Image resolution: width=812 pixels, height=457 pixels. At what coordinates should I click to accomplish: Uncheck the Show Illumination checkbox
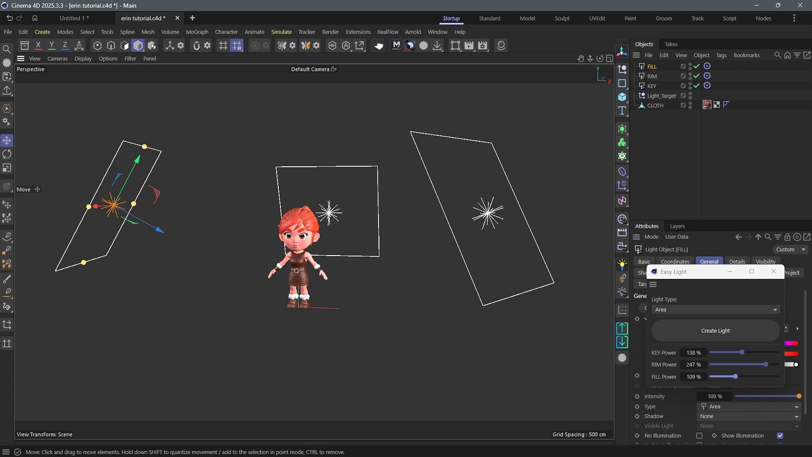[x=780, y=436]
